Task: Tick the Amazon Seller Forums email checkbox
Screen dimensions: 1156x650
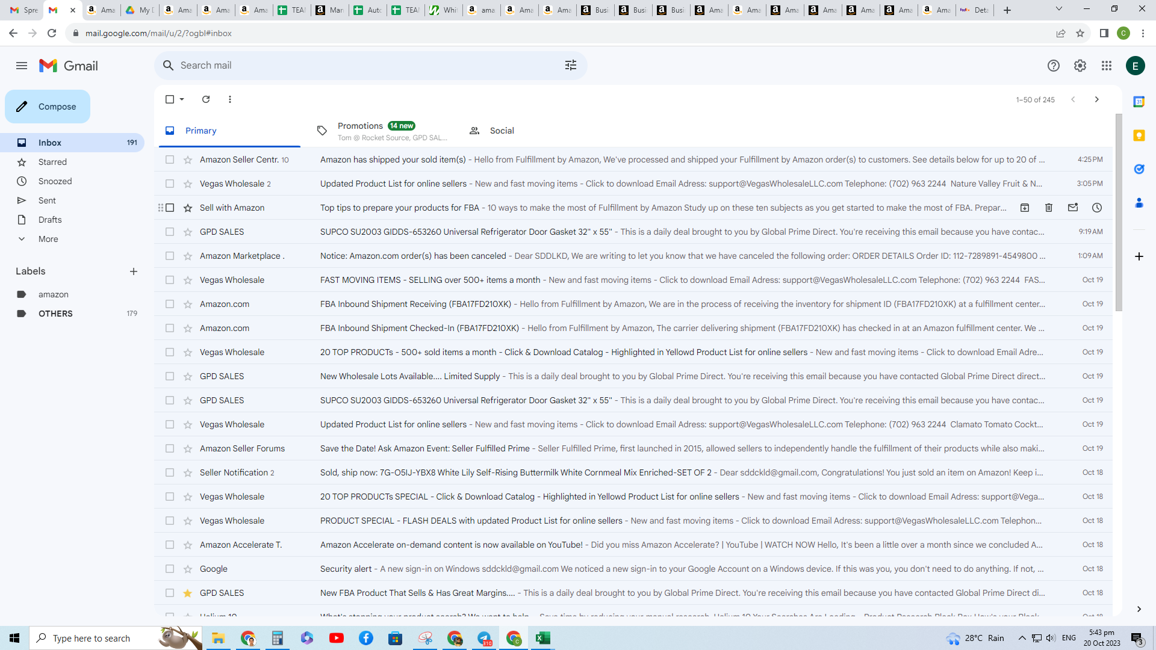Action: tap(170, 448)
